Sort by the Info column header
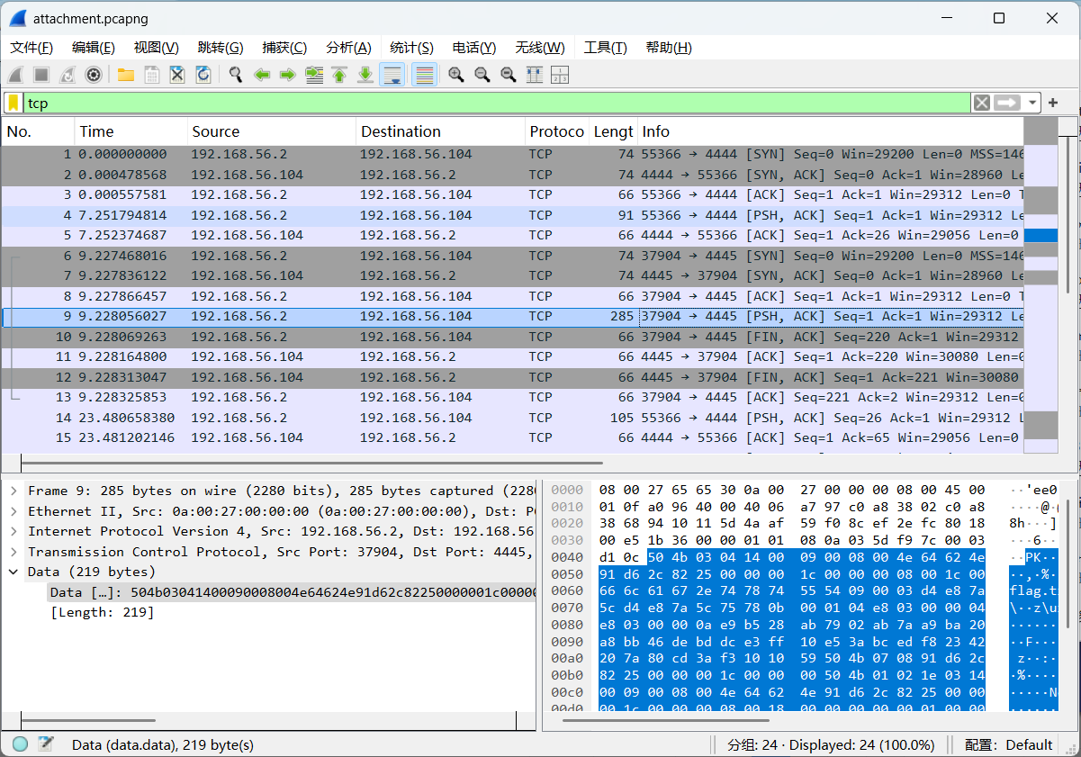The image size is (1081, 757). 831,131
